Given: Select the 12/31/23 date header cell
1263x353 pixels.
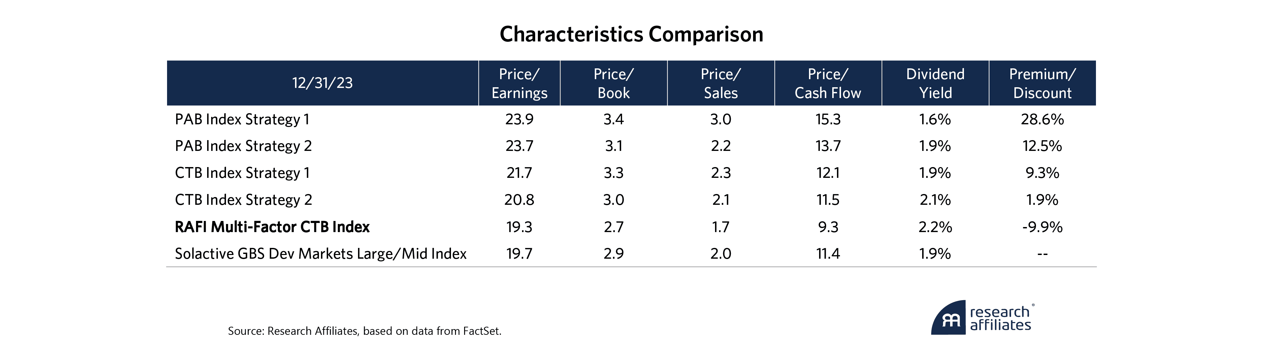Looking at the screenshot, I should tap(322, 83).
